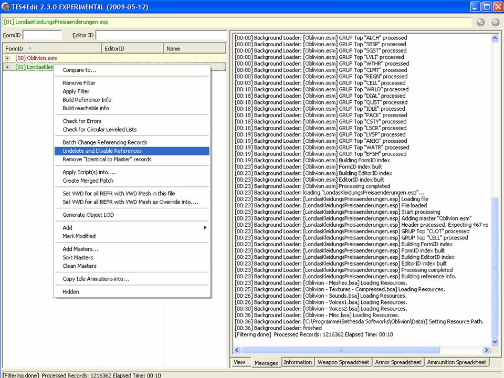This screenshot has width=504, height=378.
Task: Run Check for Circular Leveled Lists
Action: tap(132, 130)
